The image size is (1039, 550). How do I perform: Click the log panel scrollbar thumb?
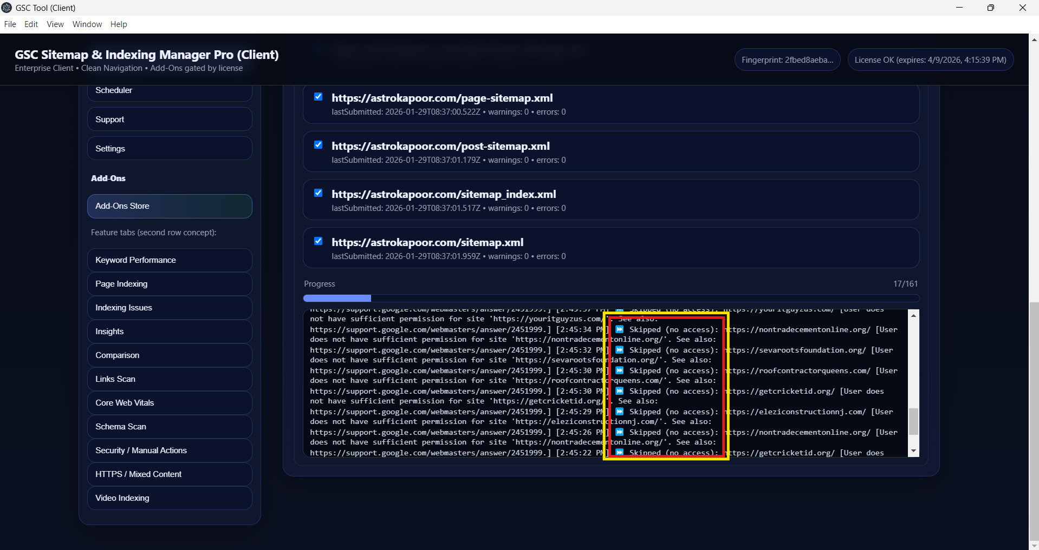913,421
